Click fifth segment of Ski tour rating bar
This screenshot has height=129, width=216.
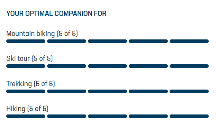tap(189, 66)
